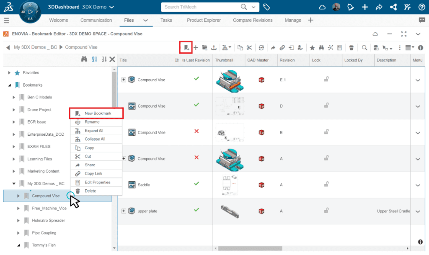The height and width of the screenshot is (255, 429).
Task: Open the 3DX Demo dashboard dropdown
Action: [111, 7]
